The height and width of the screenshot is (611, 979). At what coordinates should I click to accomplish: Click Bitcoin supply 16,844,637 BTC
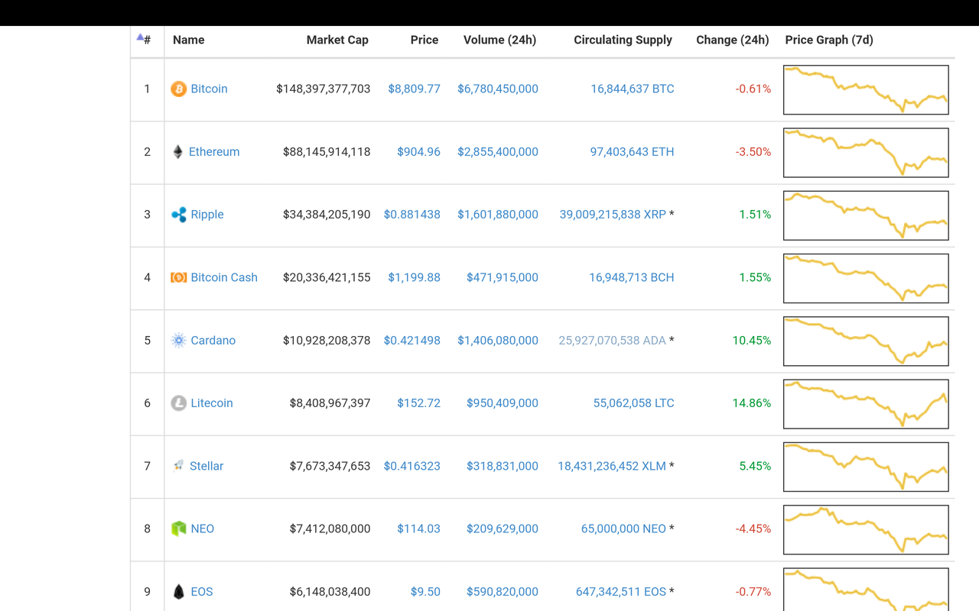pos(633,89)
